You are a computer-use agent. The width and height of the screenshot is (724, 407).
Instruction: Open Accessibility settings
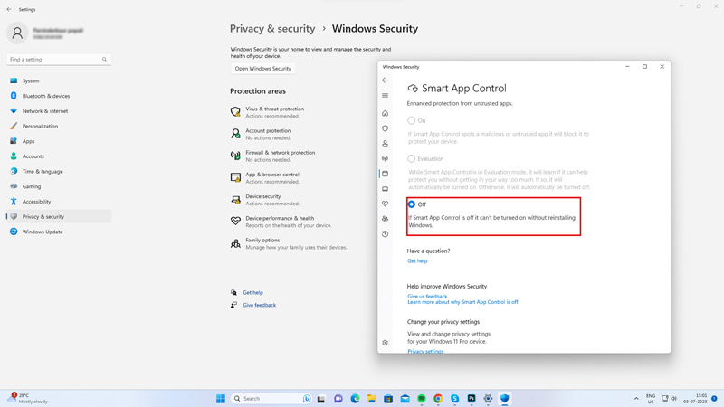point(59,202)
